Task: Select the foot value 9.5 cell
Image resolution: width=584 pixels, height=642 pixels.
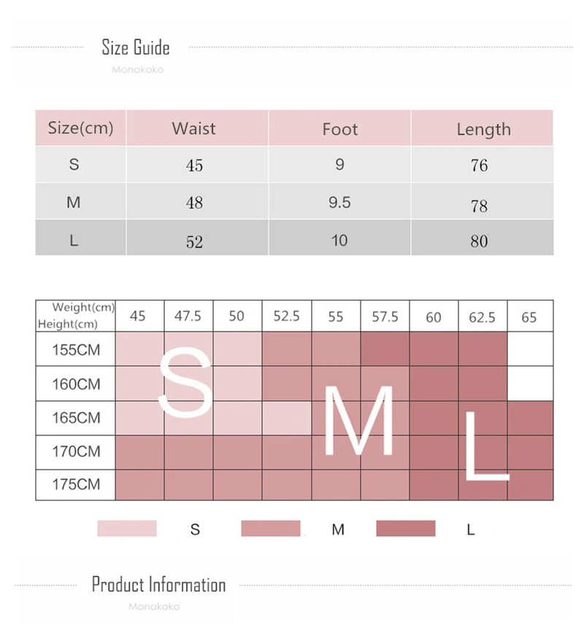Action: click(x=339, y=202)
